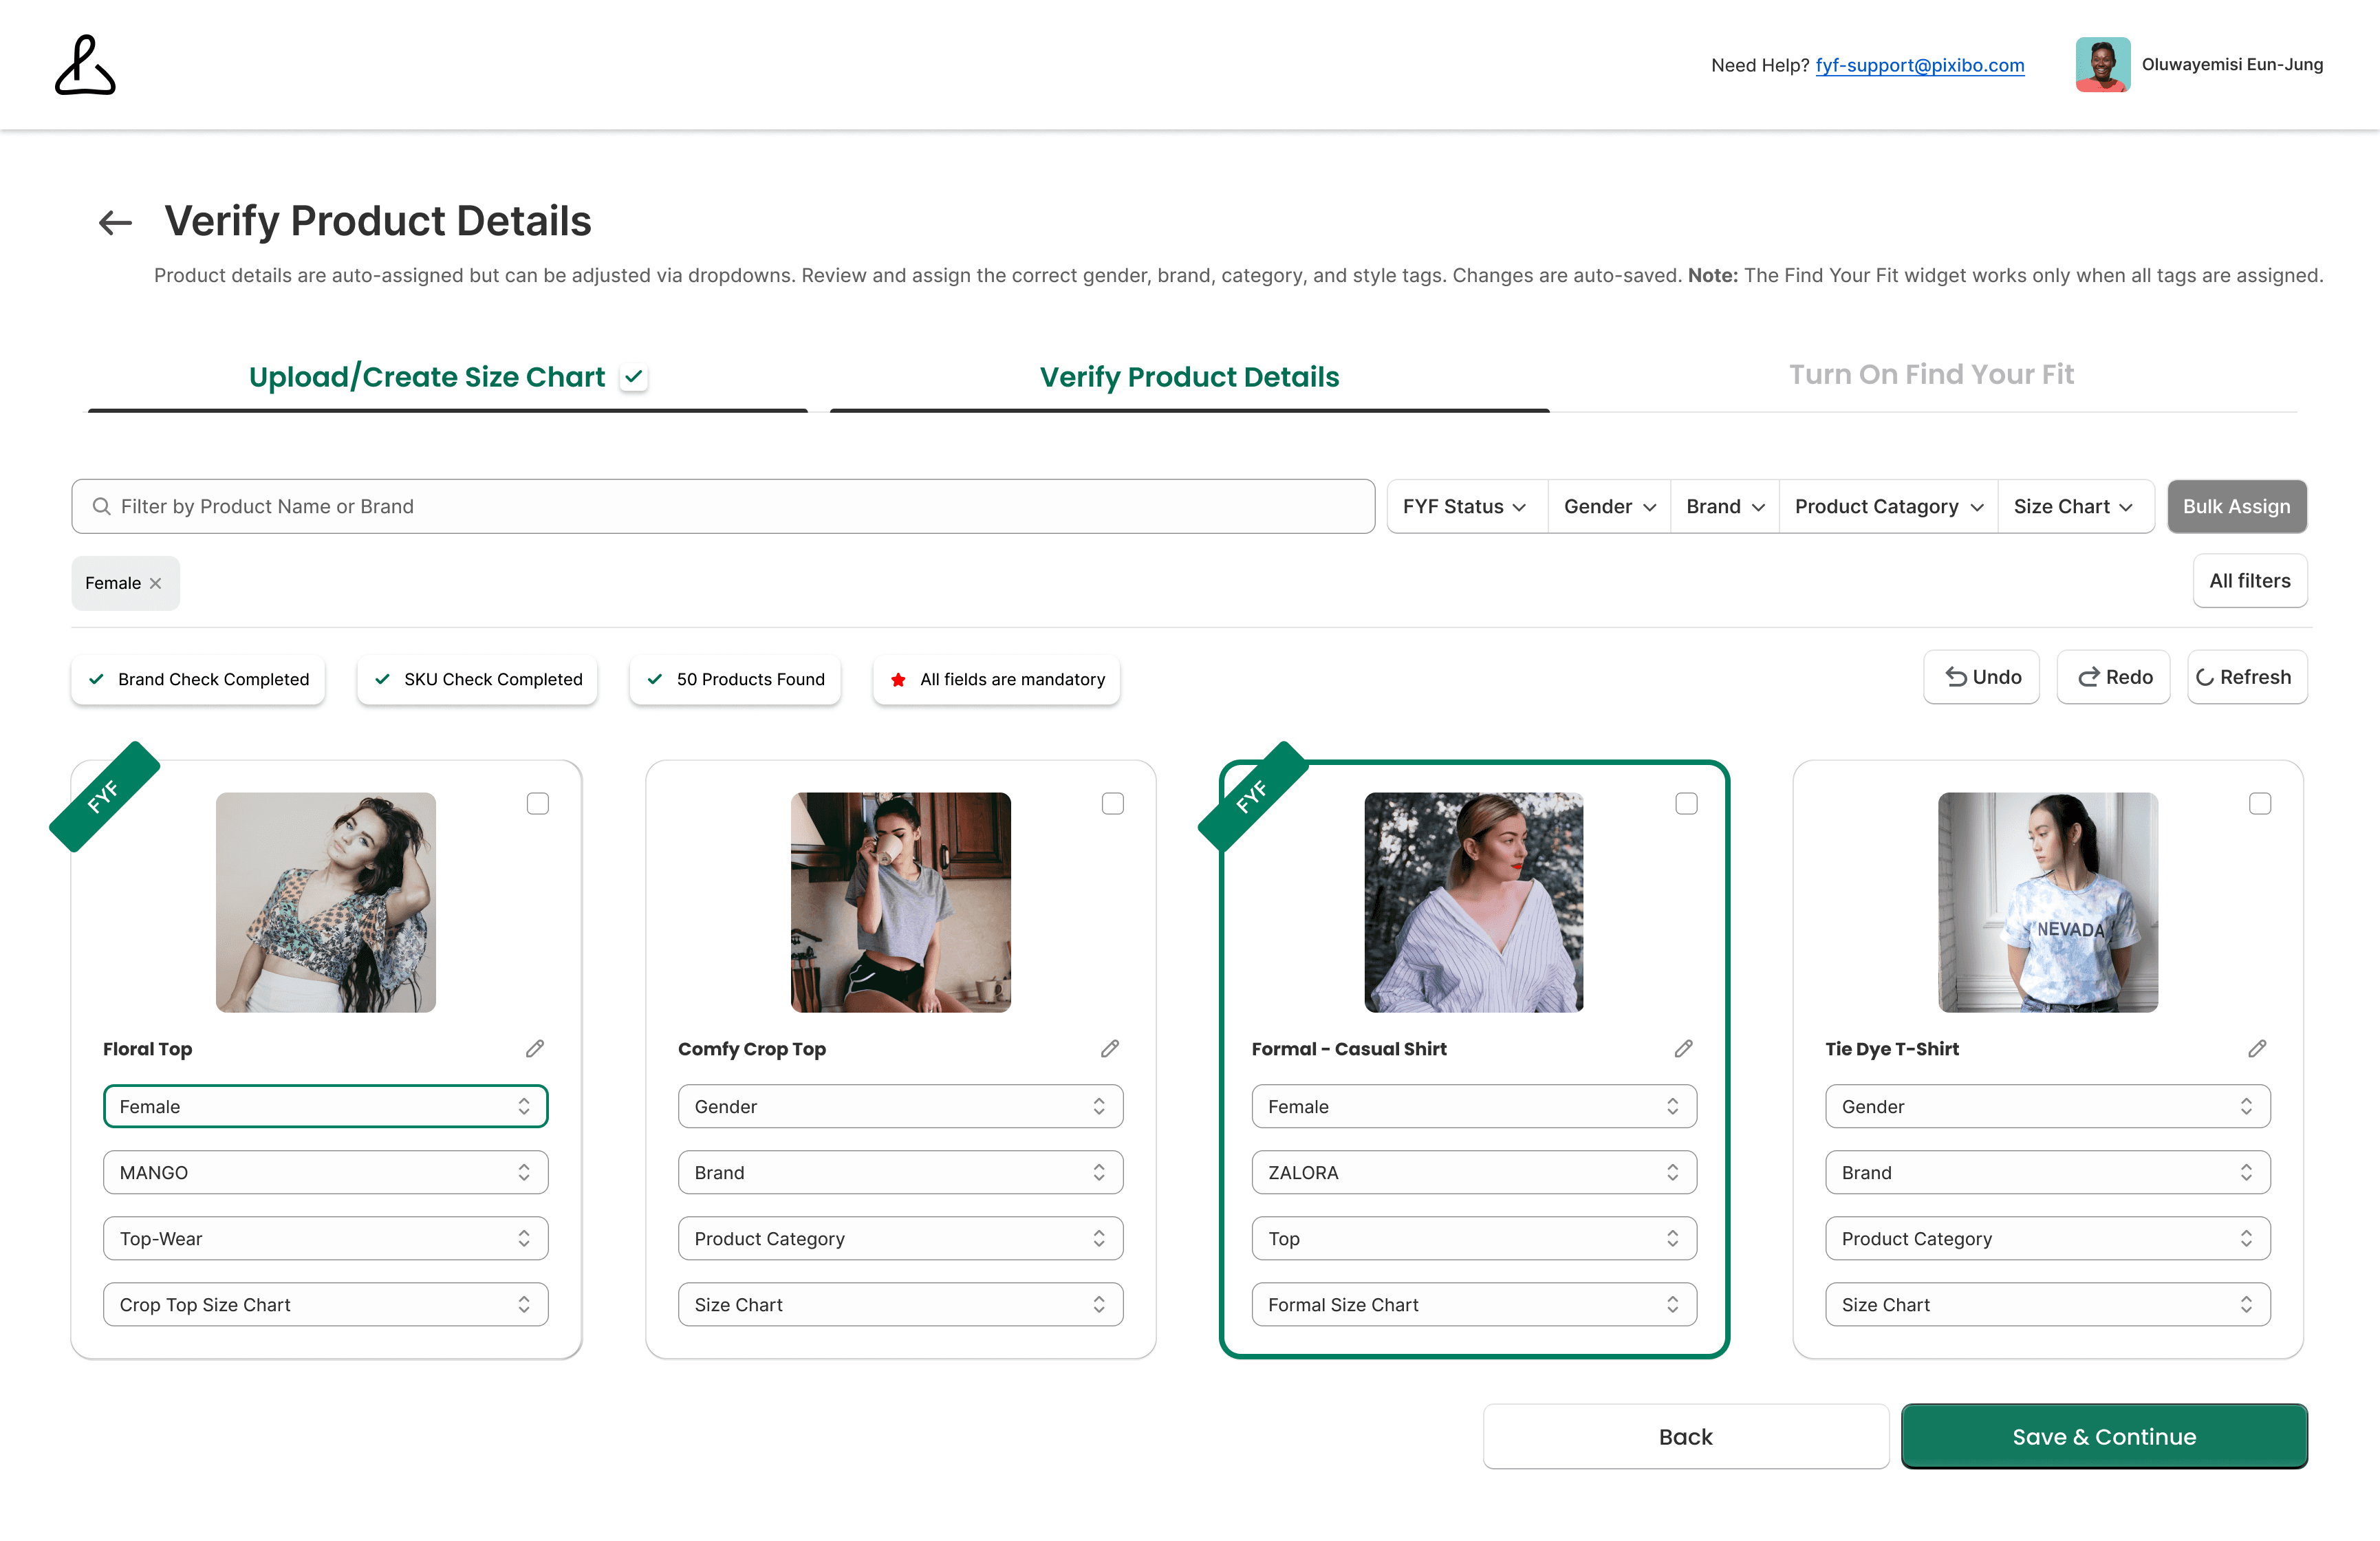Expand the Product Catagory filter dropdown
2380x1541 pixels.
click(1888, 507)
